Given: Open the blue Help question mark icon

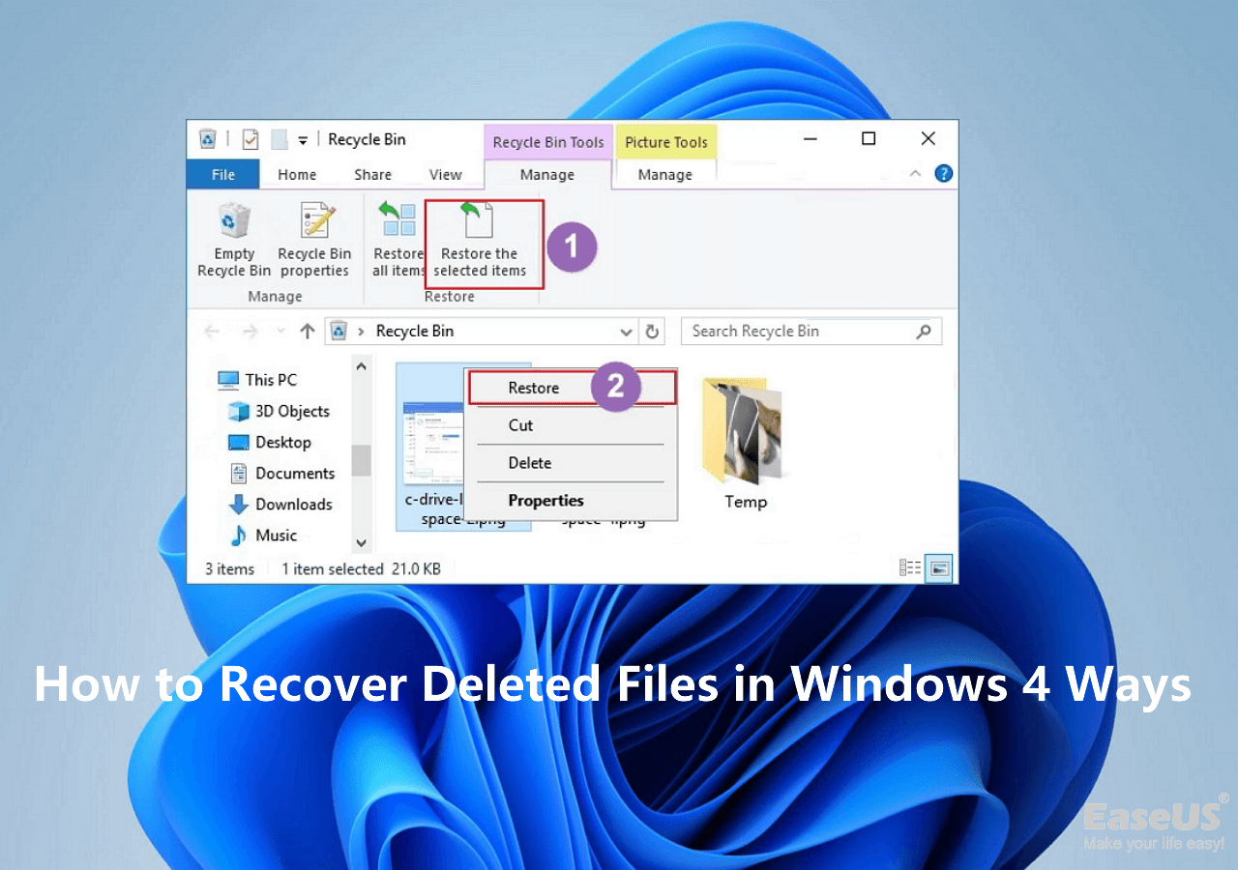Looking at the screenshot, I should [x=944, y=174].
